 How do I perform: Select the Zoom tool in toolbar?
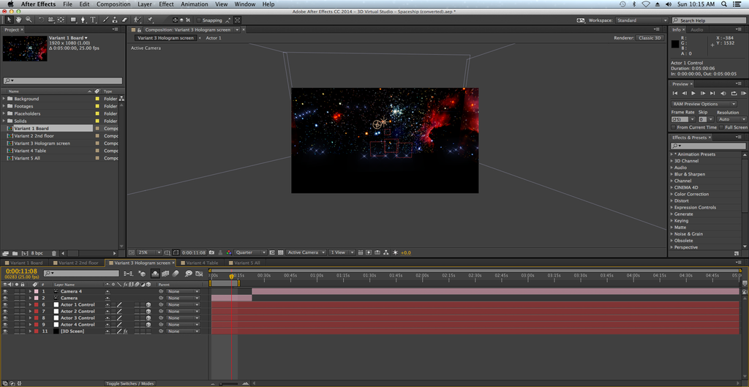pos(28,20)
